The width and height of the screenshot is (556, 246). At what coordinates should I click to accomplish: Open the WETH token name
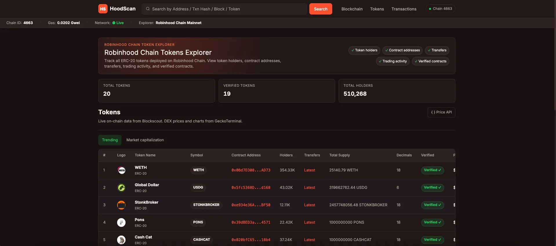pyautogui.click(x=141, y=167)
